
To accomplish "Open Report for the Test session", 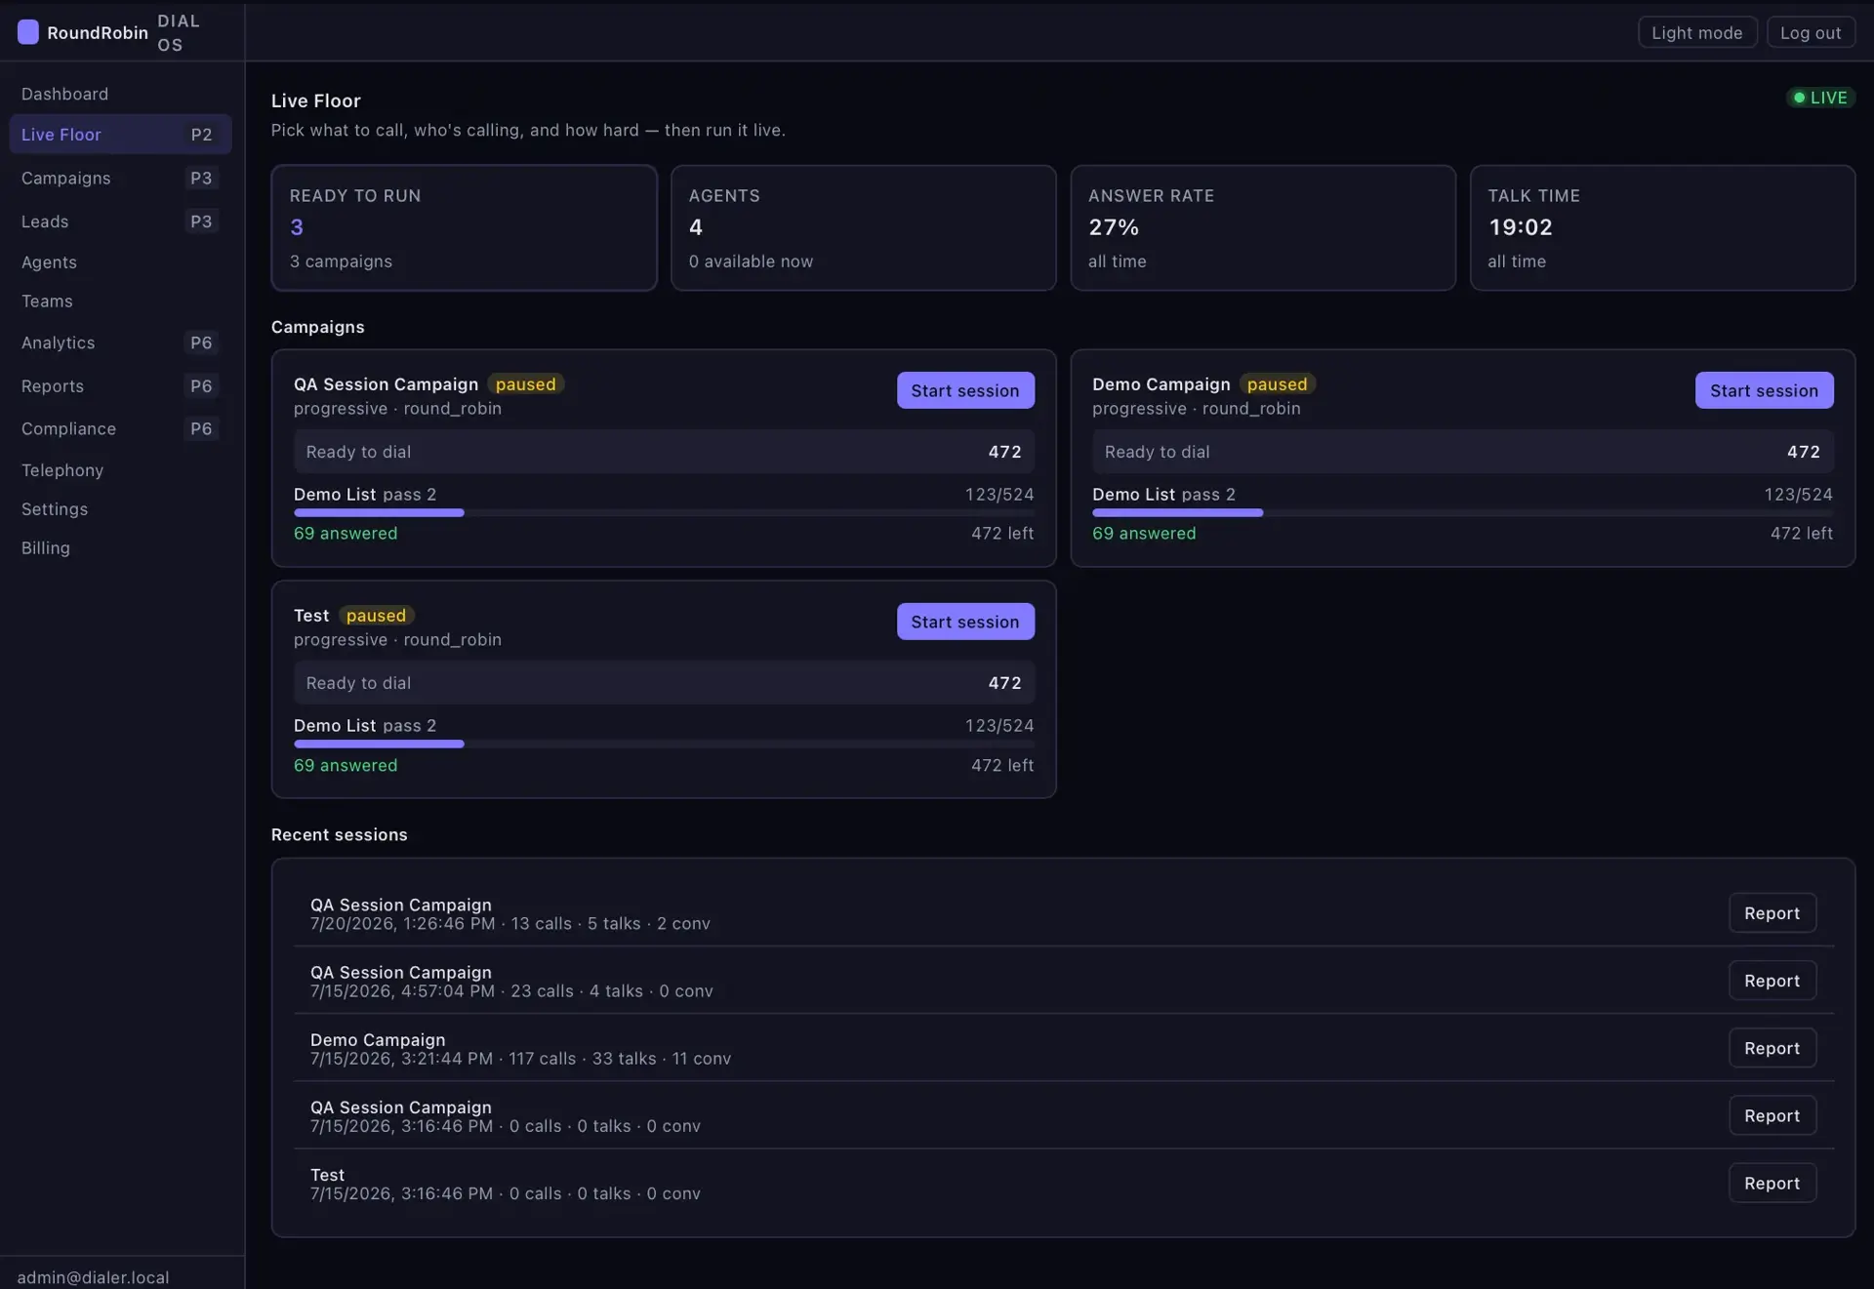I will pos(1772,1183).
